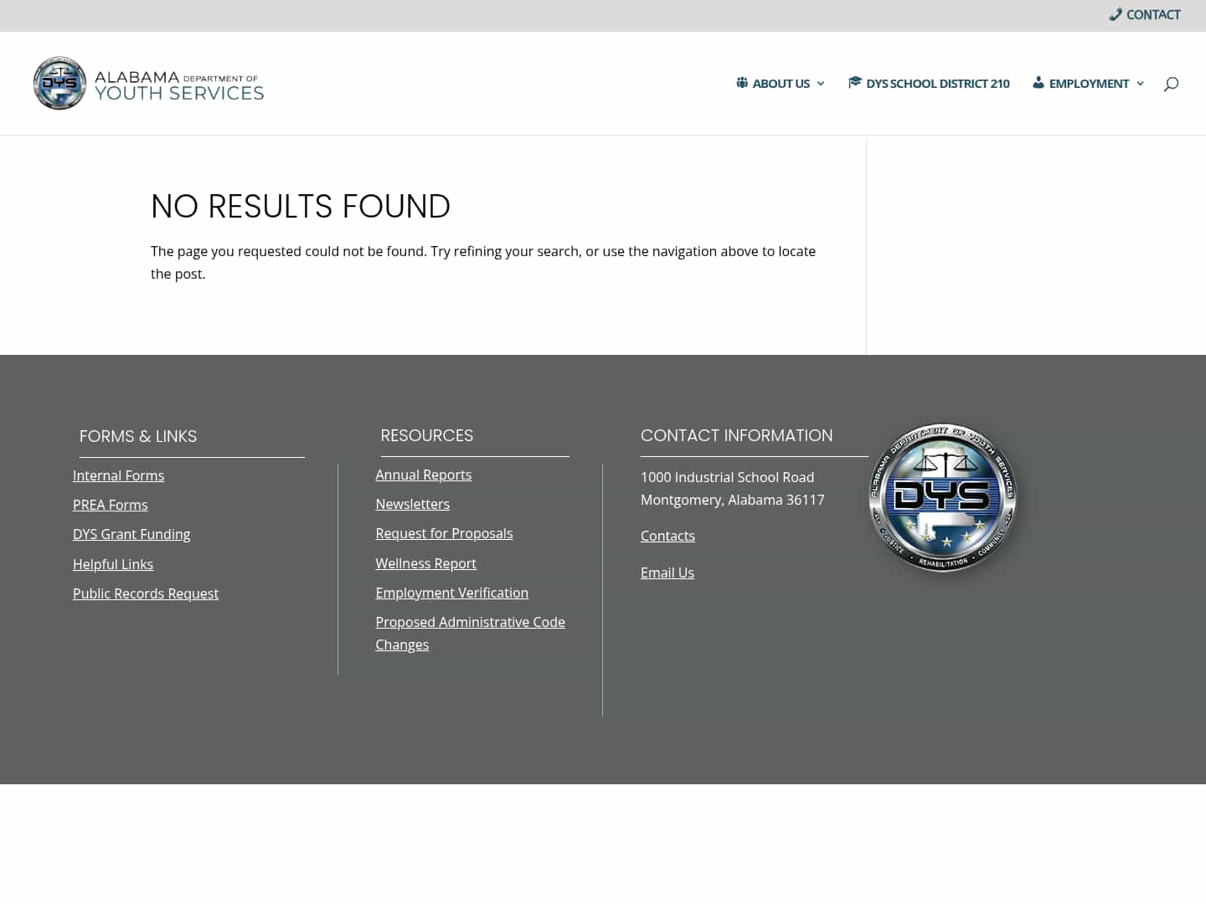Viewport: 1206px width, 904px height.
Task: Click the search magnifier icon in the header
Action: (x=1170, y=83)
